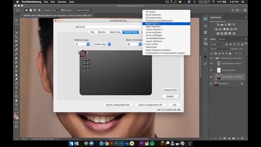
Task: Open Google Chrome from the Dock
Action: tap(106, 143)
